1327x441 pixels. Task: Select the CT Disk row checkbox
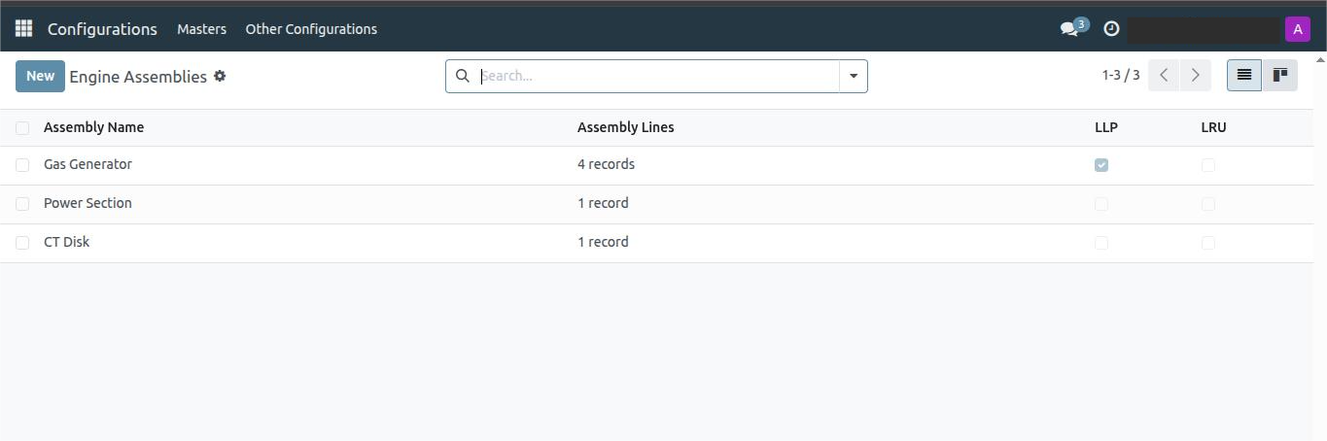pyautogui.click(x=22, y=243)
